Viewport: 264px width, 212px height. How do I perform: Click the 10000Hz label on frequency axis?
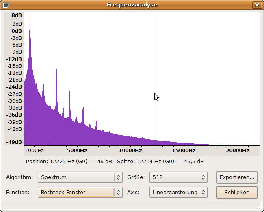[x=130, y=151]
